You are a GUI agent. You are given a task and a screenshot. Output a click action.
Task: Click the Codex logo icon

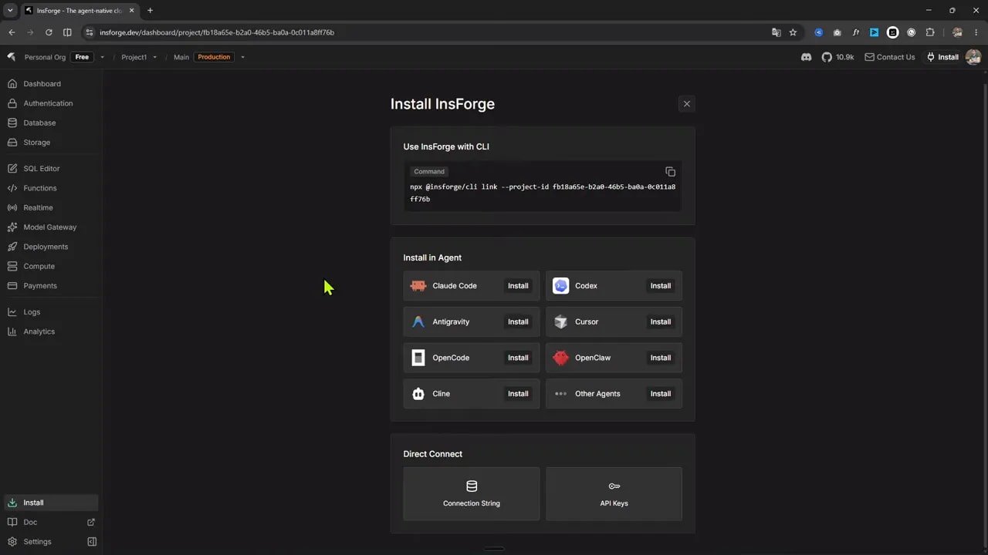coord(561,286)
